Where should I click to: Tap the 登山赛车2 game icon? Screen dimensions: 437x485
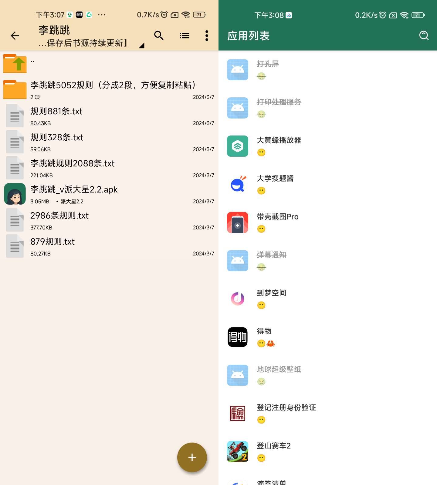point(238,452)
